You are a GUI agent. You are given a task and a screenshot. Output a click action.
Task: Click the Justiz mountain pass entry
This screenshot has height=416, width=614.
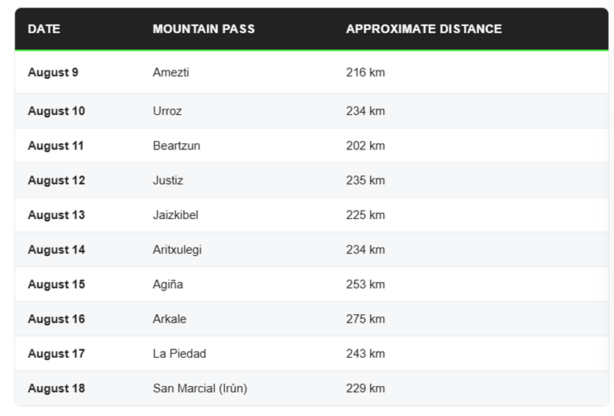pyautogui.click(x=168, y=180)
